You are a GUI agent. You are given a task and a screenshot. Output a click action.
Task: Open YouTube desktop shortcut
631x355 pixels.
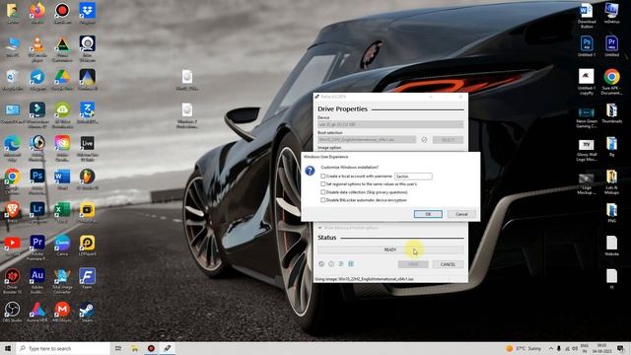[x=13, y=246]
